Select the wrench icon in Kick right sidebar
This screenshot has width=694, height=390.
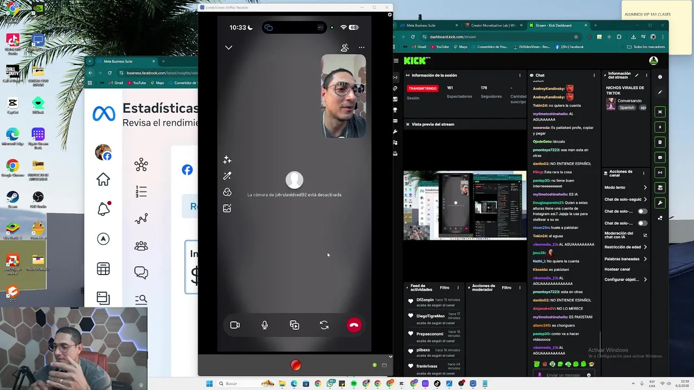click(x=660, y=203)
